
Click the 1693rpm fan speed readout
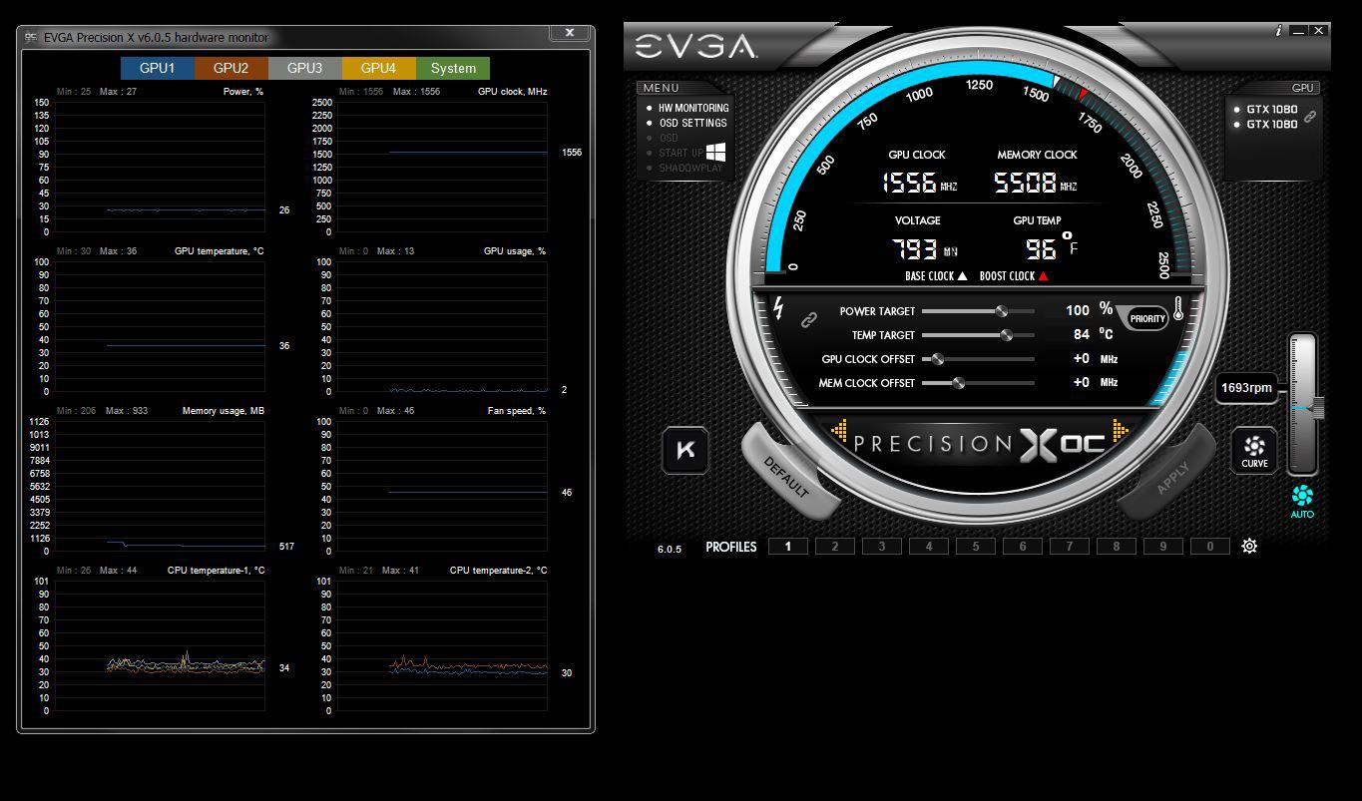click(1248, 388)
